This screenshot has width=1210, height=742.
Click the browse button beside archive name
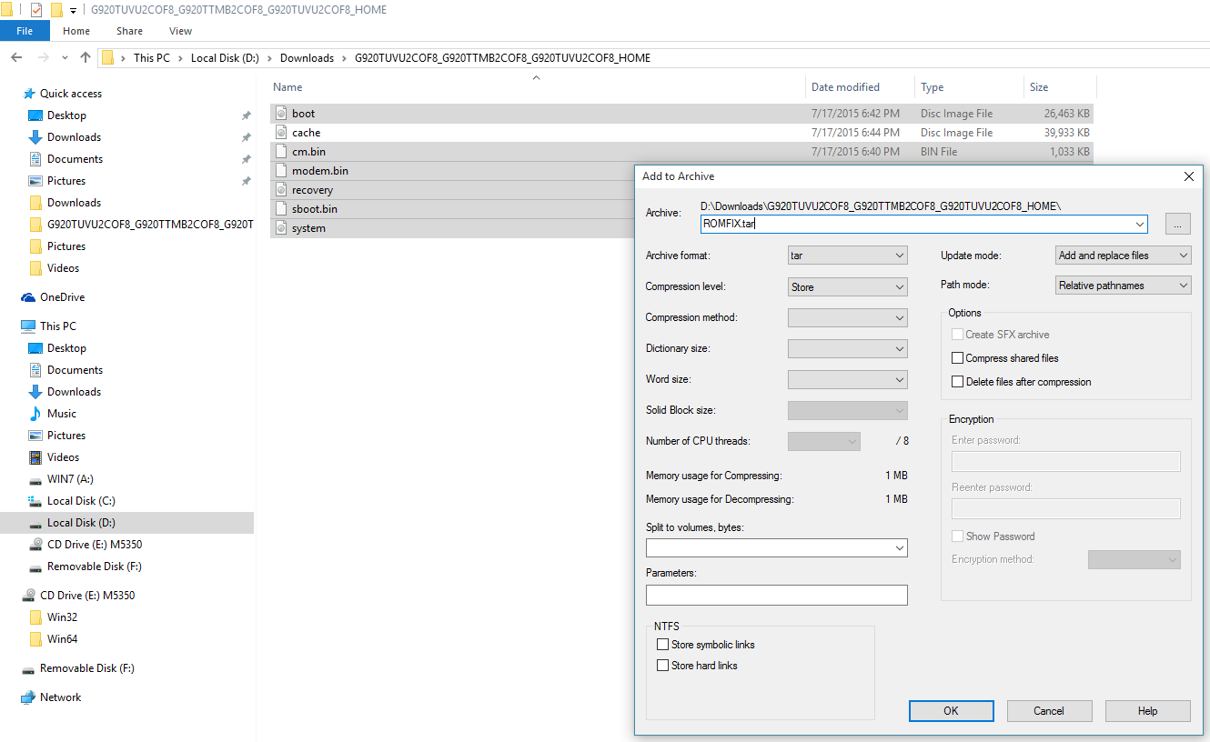tap(1178, 224)
